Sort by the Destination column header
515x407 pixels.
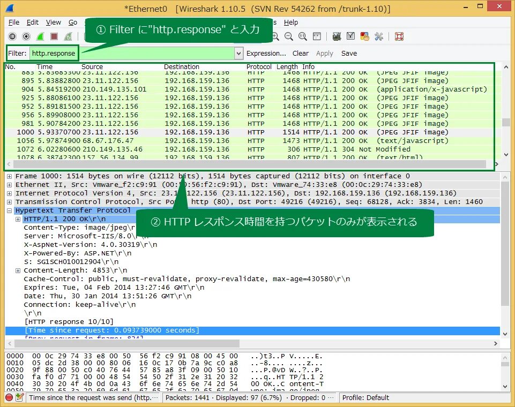coord(182,66)
